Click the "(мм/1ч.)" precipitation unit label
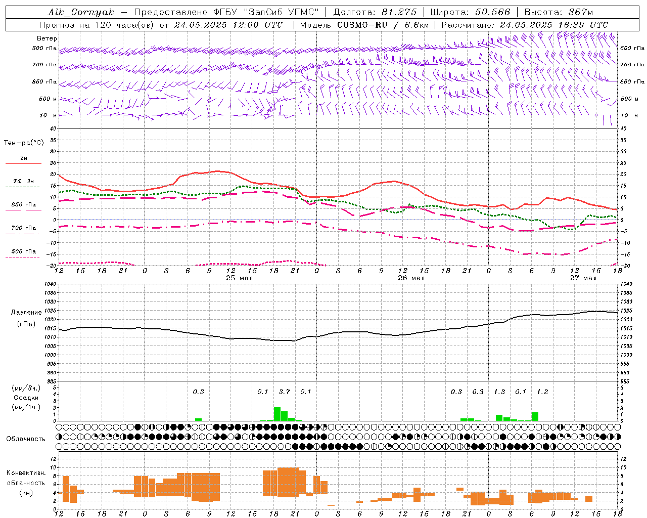 [26, 407]
